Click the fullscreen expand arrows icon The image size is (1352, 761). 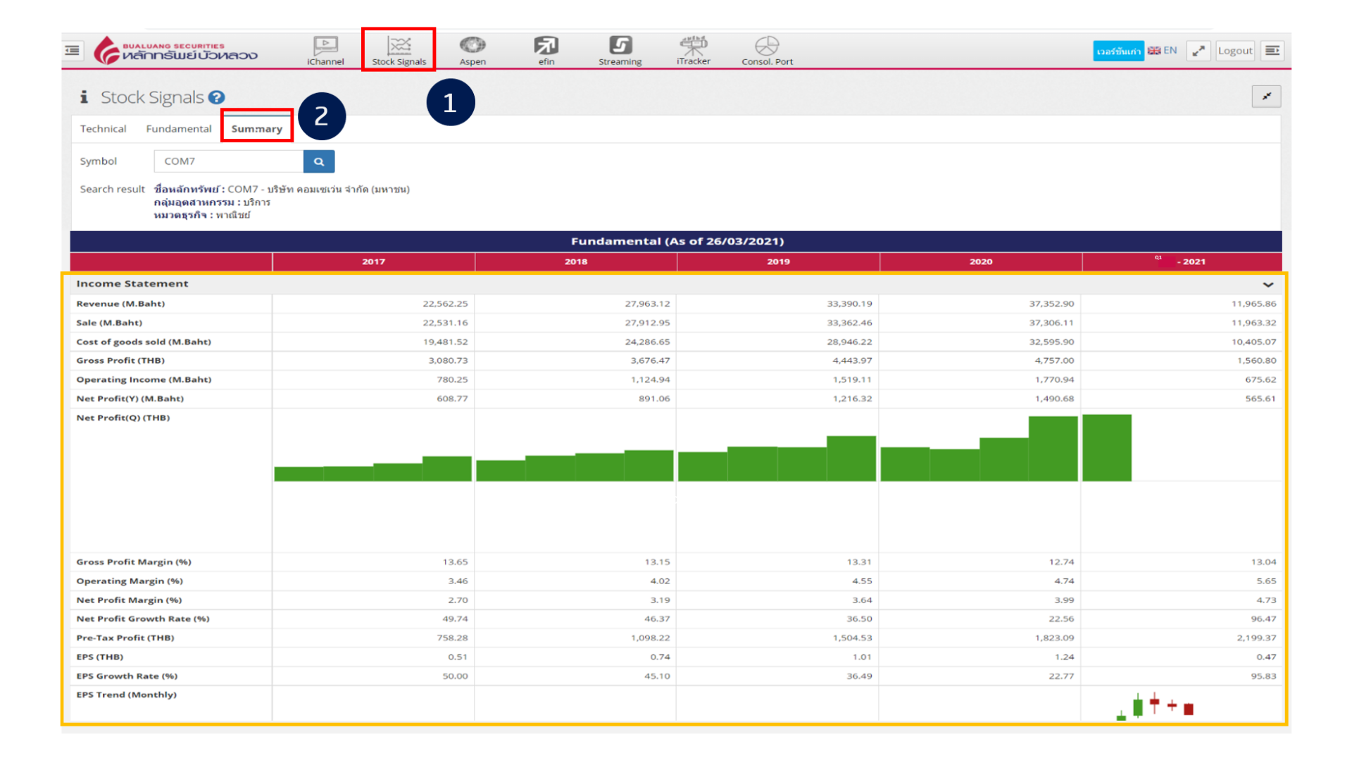1198,51
